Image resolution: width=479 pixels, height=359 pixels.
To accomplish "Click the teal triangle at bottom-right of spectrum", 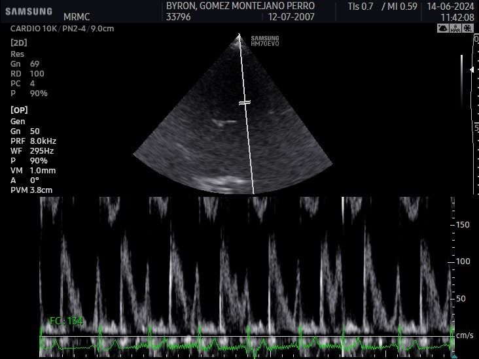I will click(454, 356).
